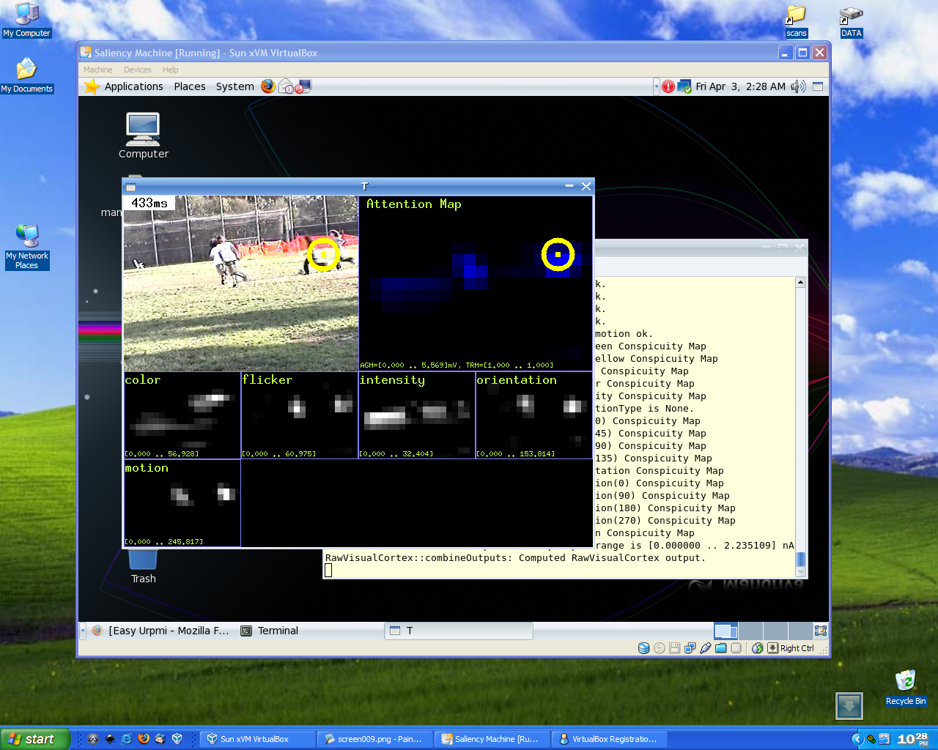The width and height of the screenshot is (938, 750).
Task: Click VirtualBox USB devices status icon
Action: [x=705, y=648]
